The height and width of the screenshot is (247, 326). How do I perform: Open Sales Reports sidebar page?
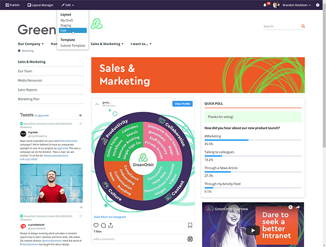(28, 90)
